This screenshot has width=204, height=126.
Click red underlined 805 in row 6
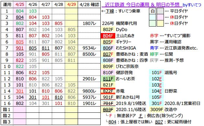[20, 42]
